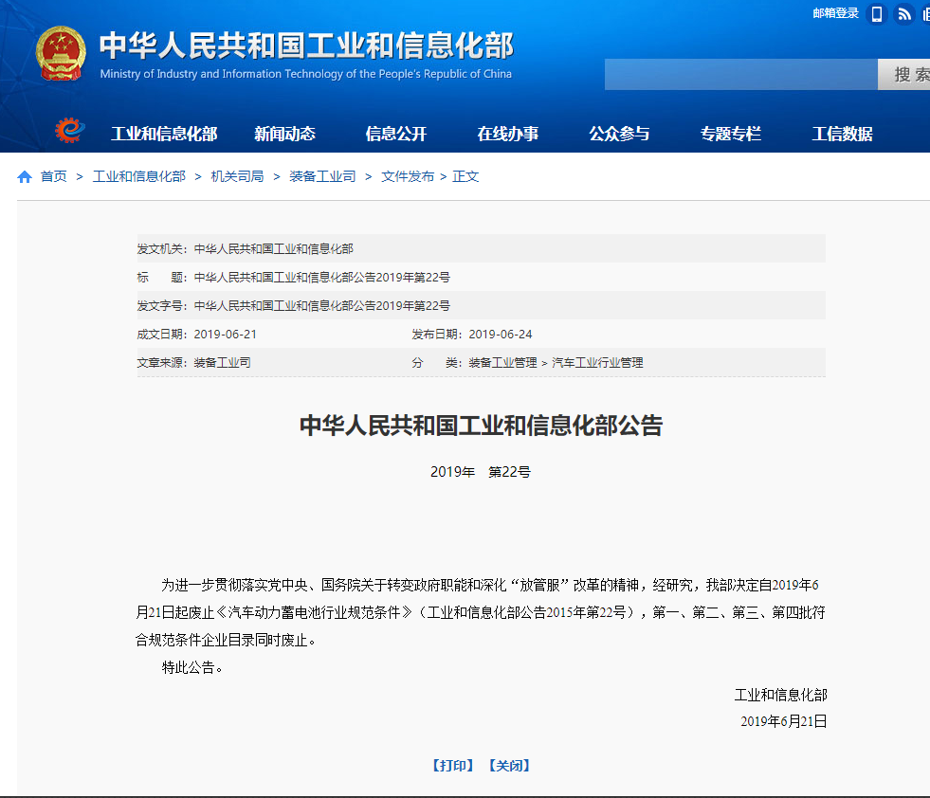This screenshot has width=930, height=798.
Task: Click the 发文字号 document number value
Action: (x=322, y=306)
